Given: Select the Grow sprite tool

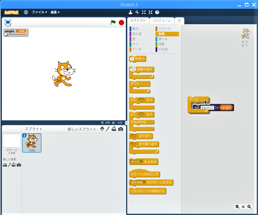Looking at the screenshot, I should tap(144, 12).
